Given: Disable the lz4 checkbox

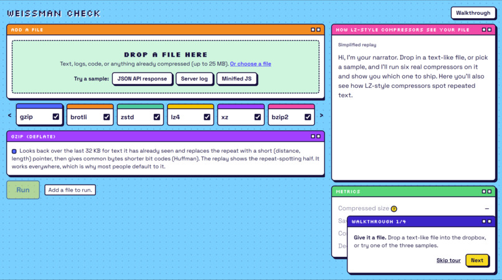Looking at the screenshot, I should point(207,117).
